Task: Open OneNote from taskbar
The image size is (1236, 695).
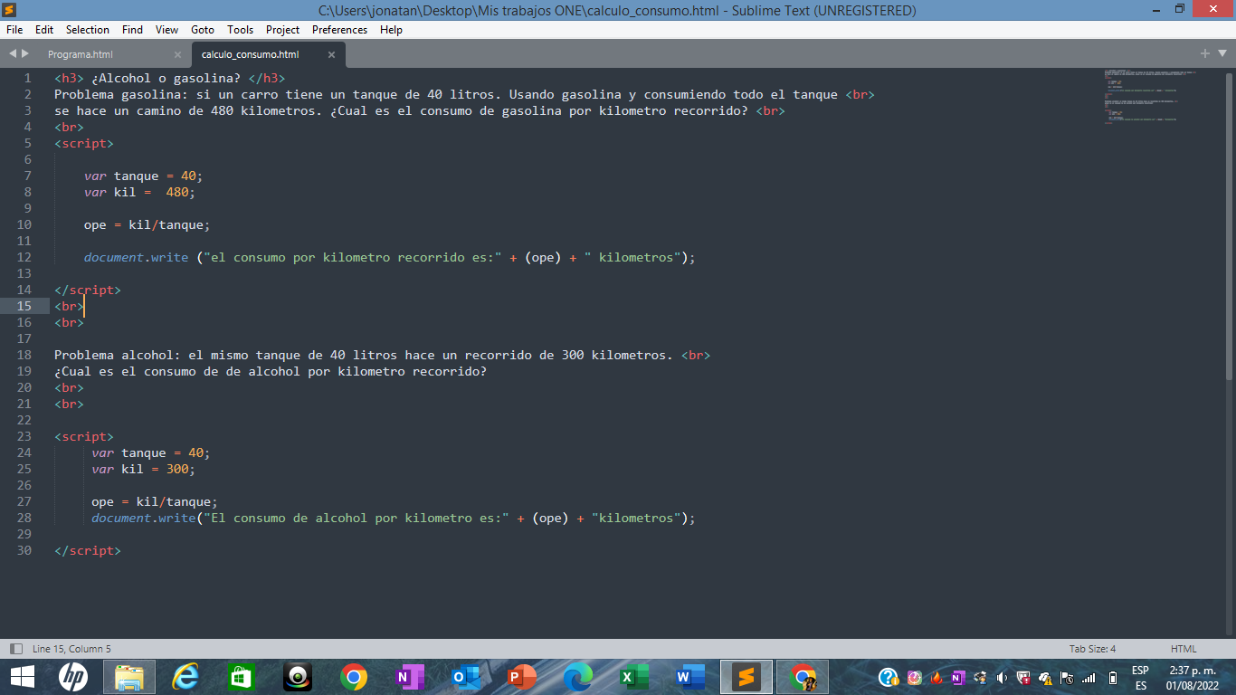Action: coord(410,677)
